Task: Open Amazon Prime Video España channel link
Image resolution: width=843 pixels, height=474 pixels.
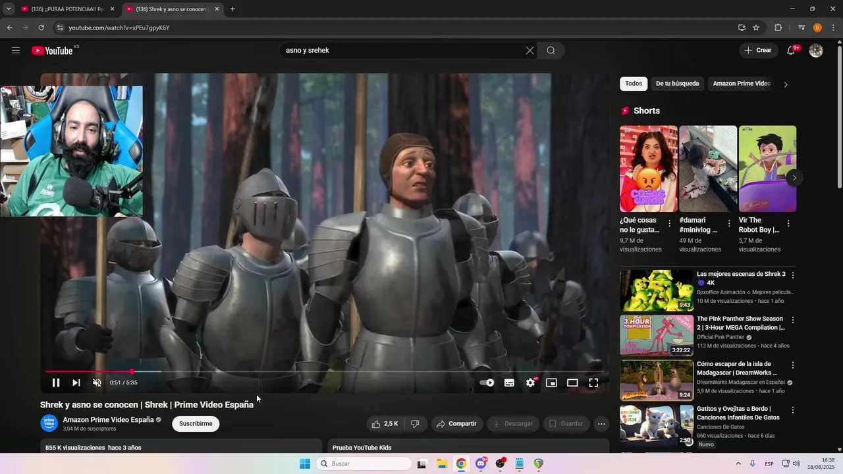Action: [108, 420]
